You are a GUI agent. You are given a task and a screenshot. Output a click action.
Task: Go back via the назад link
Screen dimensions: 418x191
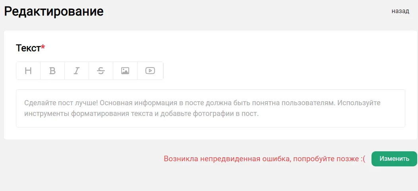[400, 11]
